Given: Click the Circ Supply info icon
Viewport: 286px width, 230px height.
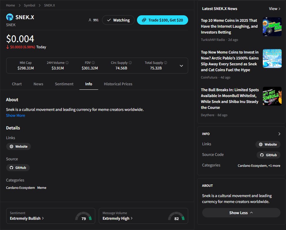Looking at the screenshot, I should click(x=130, y=63).
